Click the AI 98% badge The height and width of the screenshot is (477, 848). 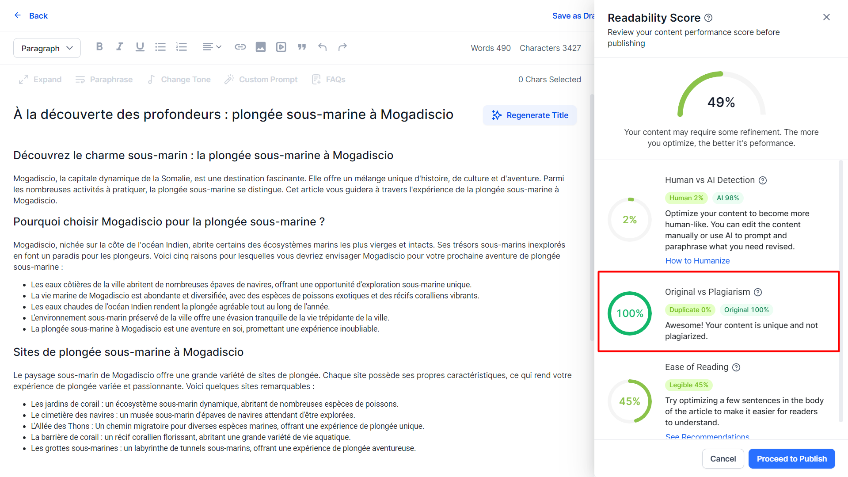click(728, 198)
